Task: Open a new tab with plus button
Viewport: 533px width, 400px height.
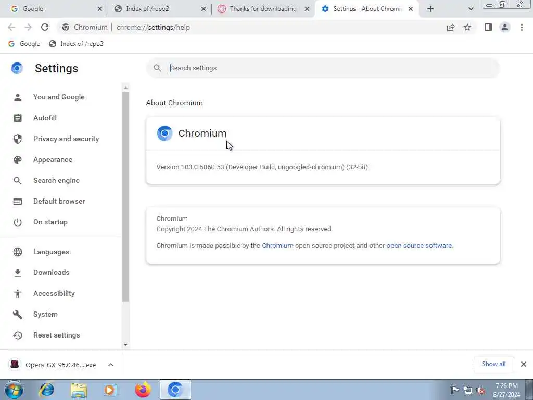Action: tap(430, 9)
